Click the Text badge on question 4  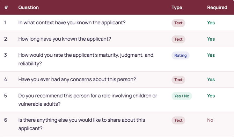[x=178, y=80]
